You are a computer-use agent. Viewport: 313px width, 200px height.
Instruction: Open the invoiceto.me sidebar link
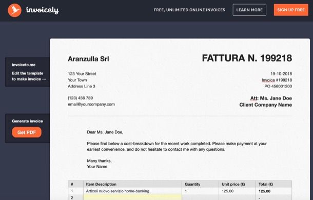coord(24,65)
